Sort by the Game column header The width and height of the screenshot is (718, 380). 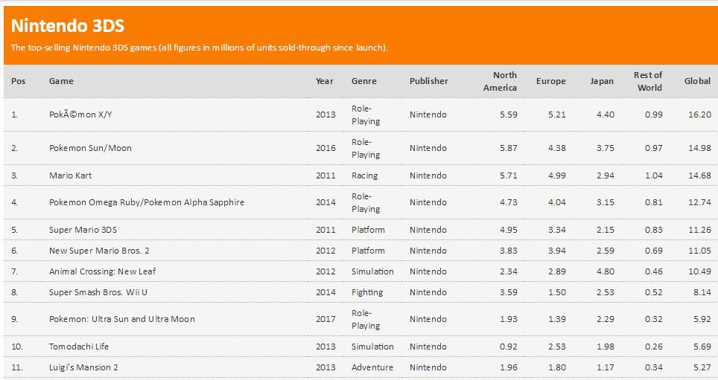pos(61,81)
